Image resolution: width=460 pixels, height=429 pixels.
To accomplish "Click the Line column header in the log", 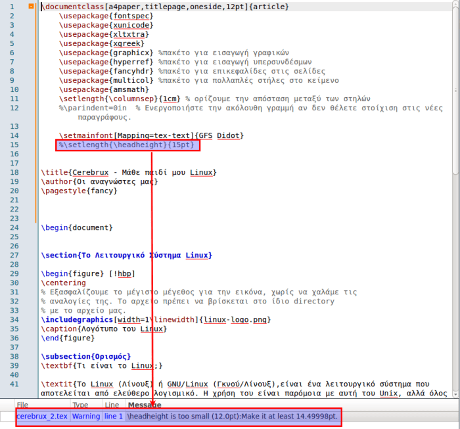I will 112,405.
